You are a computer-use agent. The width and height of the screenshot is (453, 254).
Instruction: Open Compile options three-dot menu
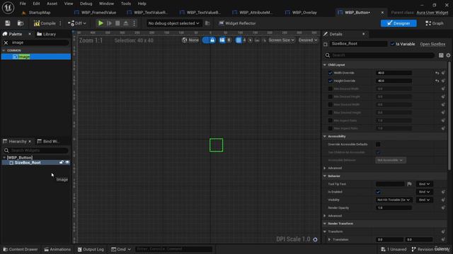tap(60, 23)
